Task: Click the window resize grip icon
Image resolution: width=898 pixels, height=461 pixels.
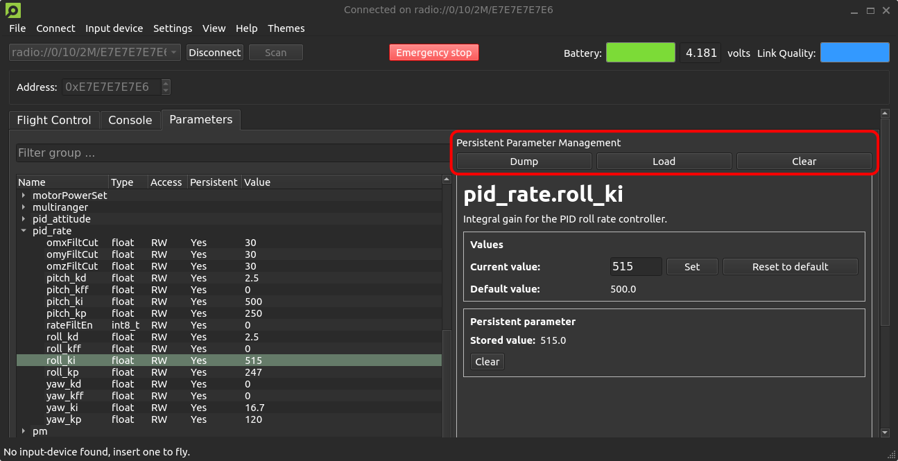Action: pos(891,454)
